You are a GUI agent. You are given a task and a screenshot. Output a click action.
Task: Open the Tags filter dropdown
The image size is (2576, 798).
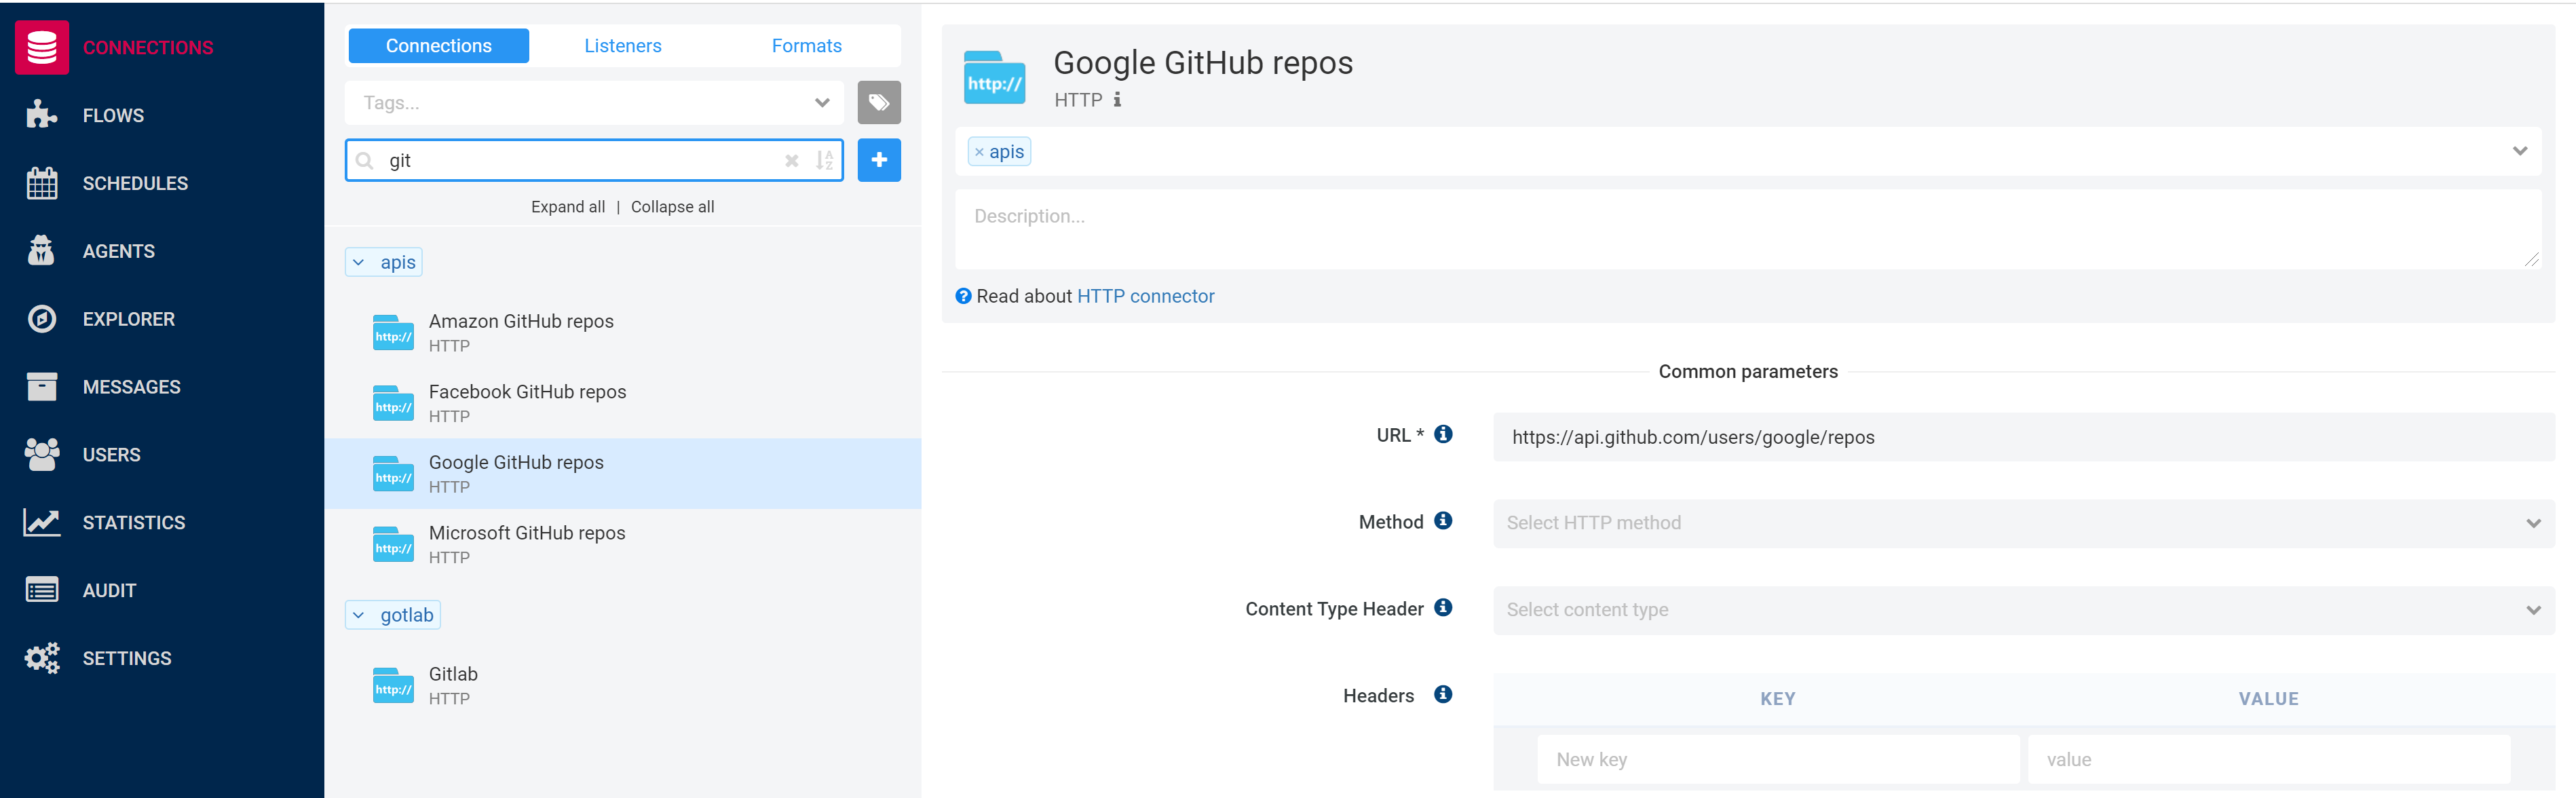point(594,103)
